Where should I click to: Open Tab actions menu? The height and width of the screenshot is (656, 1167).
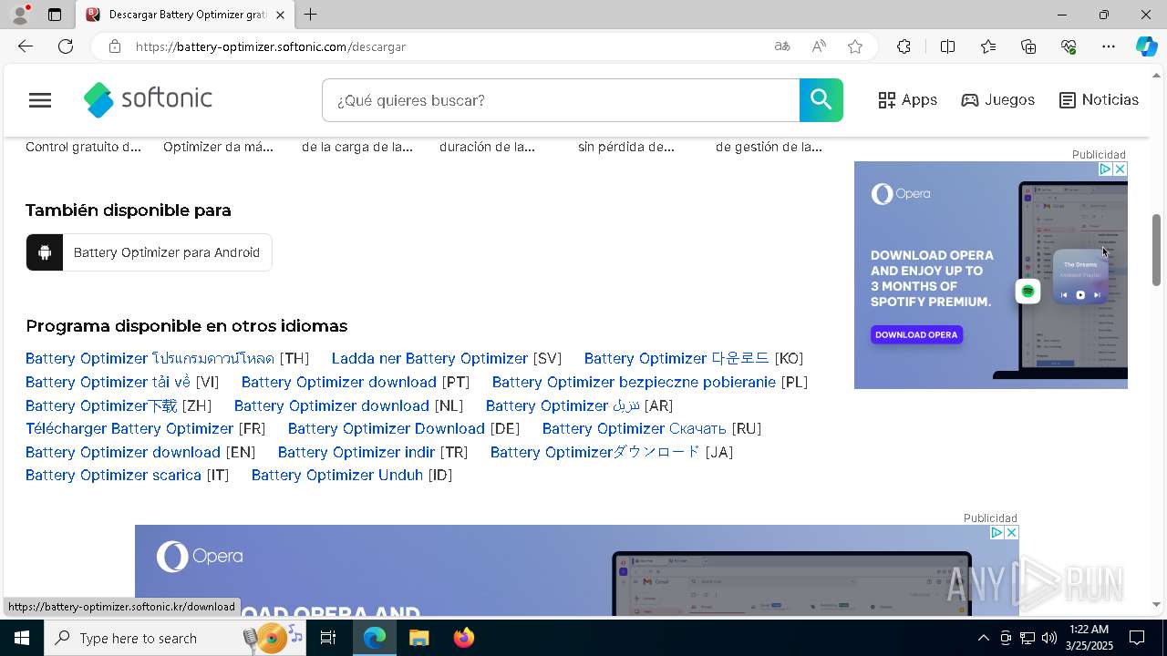coord(55,15)
